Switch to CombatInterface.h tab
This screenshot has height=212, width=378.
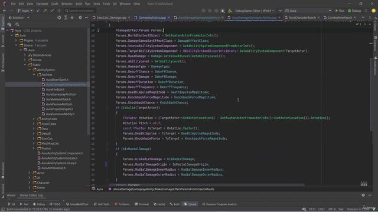tap(340, 18)
